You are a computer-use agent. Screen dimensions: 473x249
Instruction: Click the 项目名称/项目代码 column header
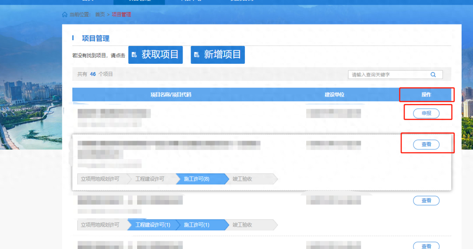[x=171, y=95]
